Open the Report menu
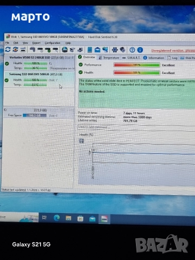195x260 pixels. pyautogui.click(x=36, y=43)
